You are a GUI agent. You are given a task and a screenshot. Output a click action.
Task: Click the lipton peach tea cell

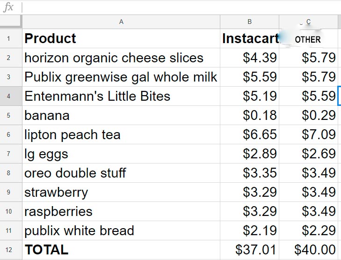tap(121, 134)
